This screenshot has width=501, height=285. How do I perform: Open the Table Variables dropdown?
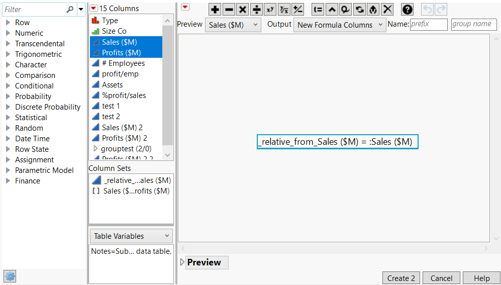(x=131, y=236)
